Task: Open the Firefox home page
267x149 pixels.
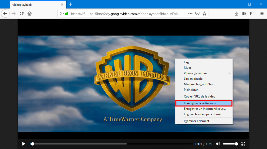Action: pyautogui.click(x=30, y=13)
